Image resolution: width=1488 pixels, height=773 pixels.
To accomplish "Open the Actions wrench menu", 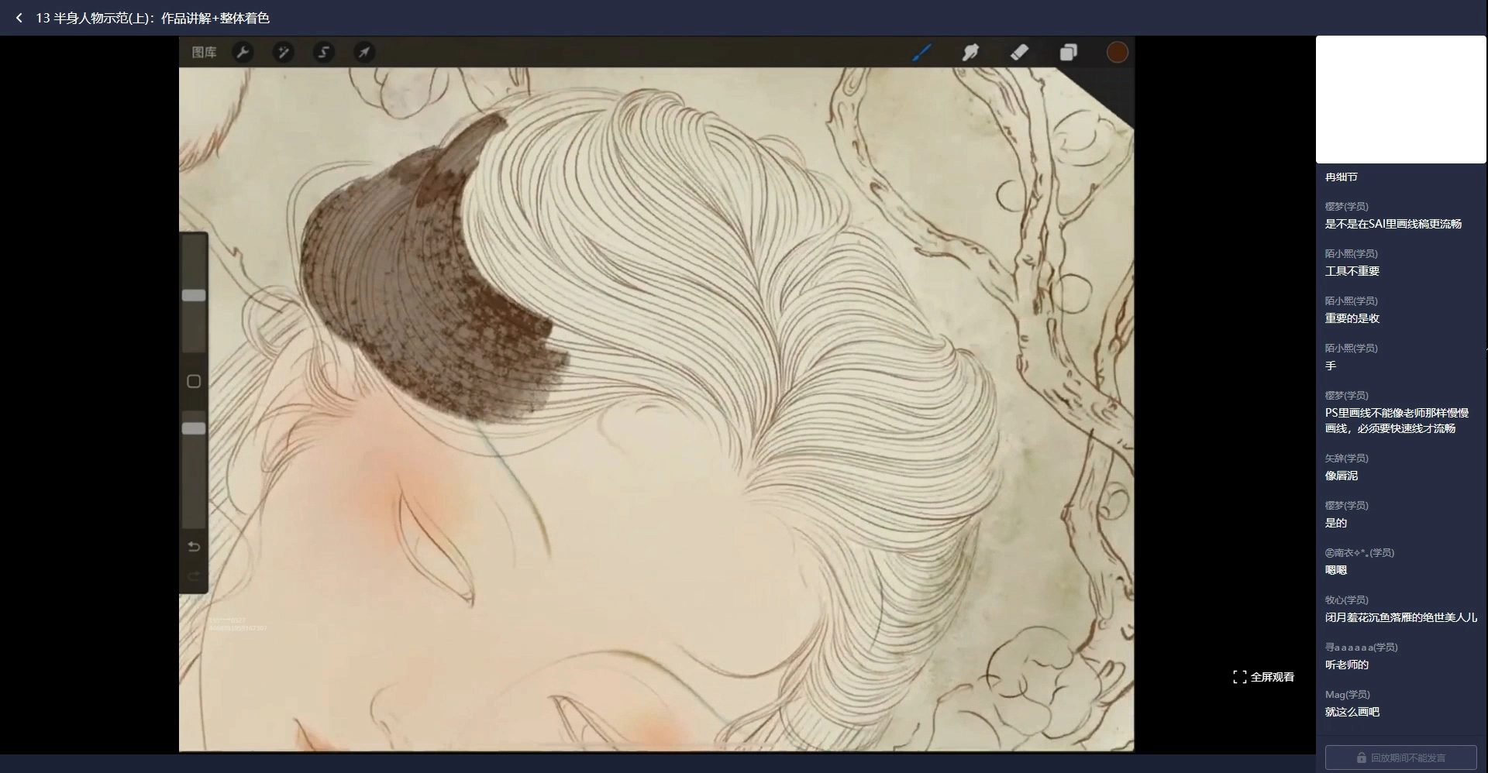I will pos(243,52).
